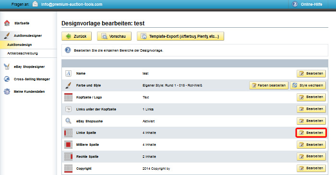
Task: Click Style wechseln button
Action: [308, 86]
